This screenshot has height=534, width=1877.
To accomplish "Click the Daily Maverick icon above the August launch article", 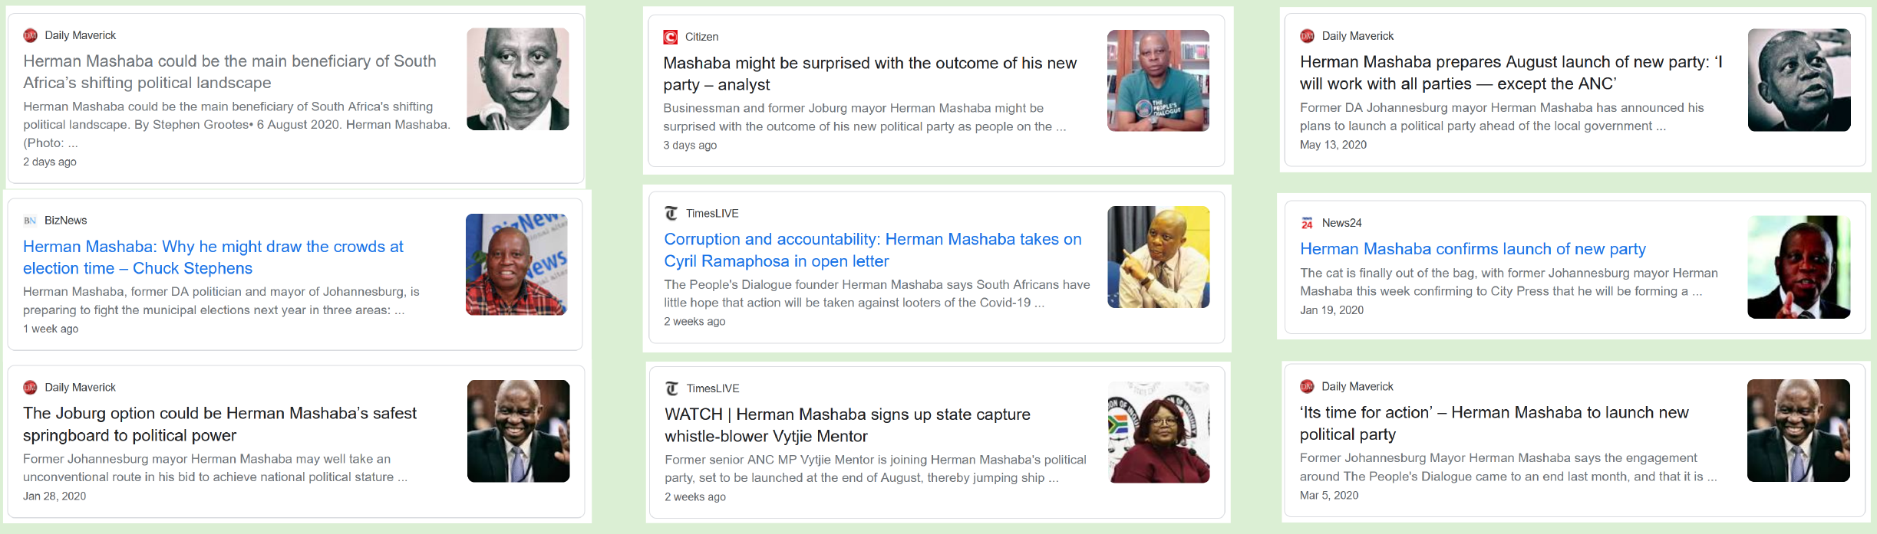I will tap(1307, 36).
